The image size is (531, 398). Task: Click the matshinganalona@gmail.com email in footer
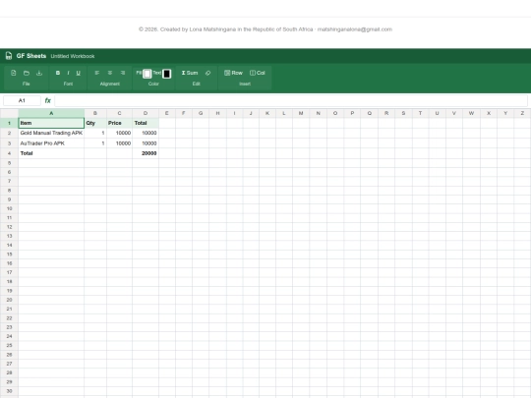355,29
